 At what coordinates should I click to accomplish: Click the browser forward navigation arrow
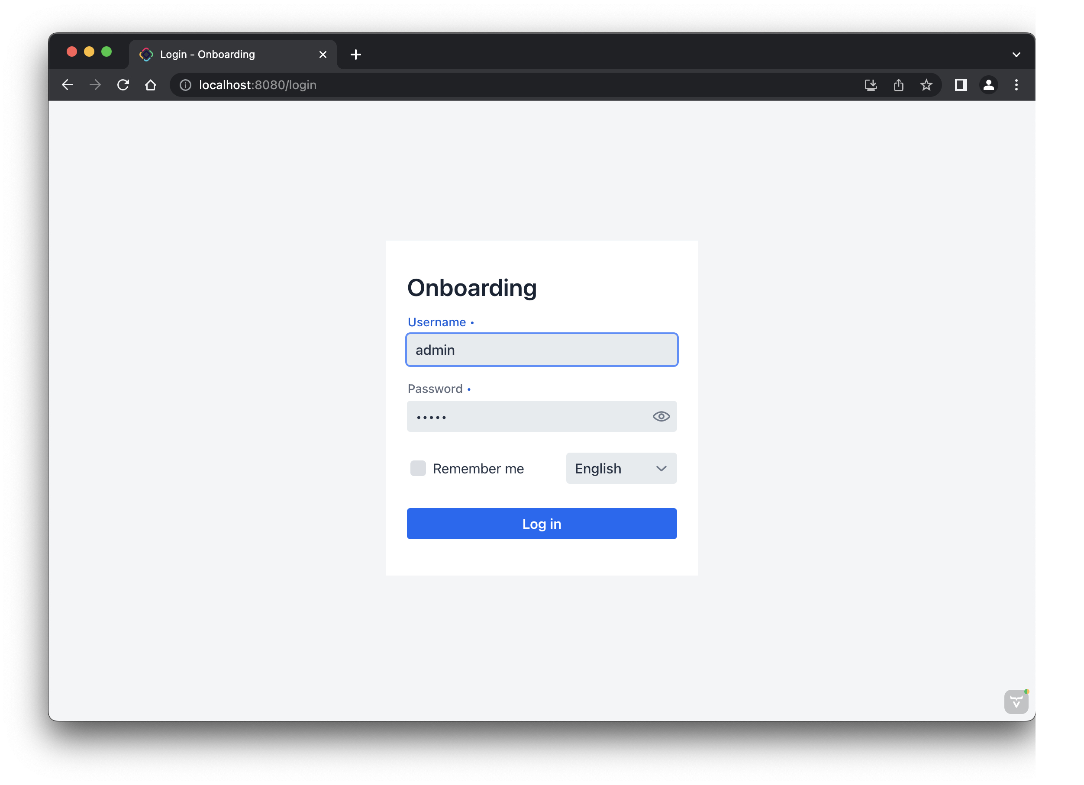[x=95, y=84]
